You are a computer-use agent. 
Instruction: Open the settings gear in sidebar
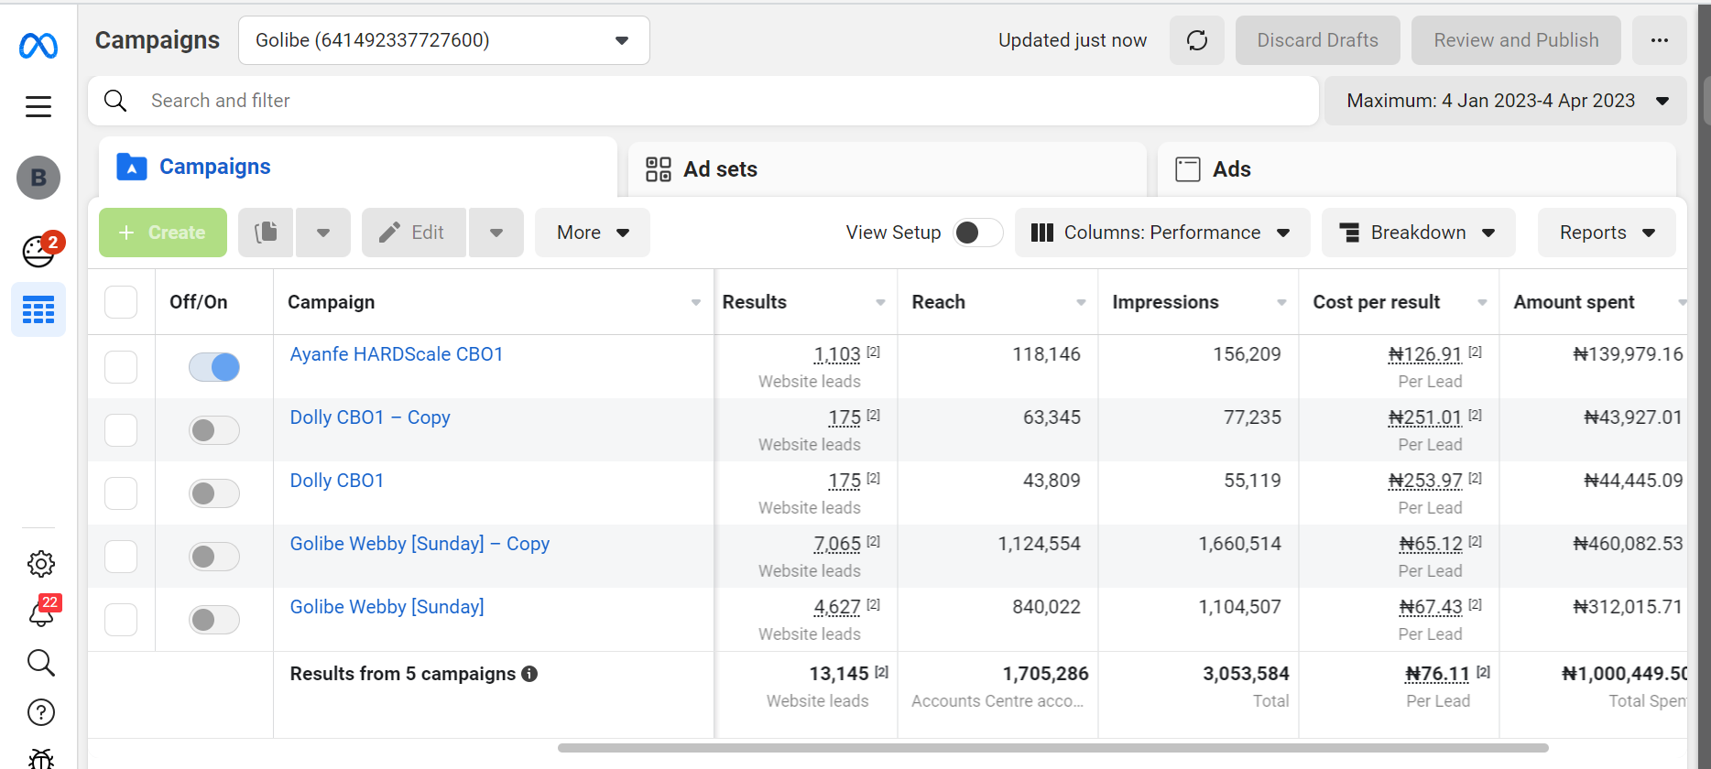(40, 564)
